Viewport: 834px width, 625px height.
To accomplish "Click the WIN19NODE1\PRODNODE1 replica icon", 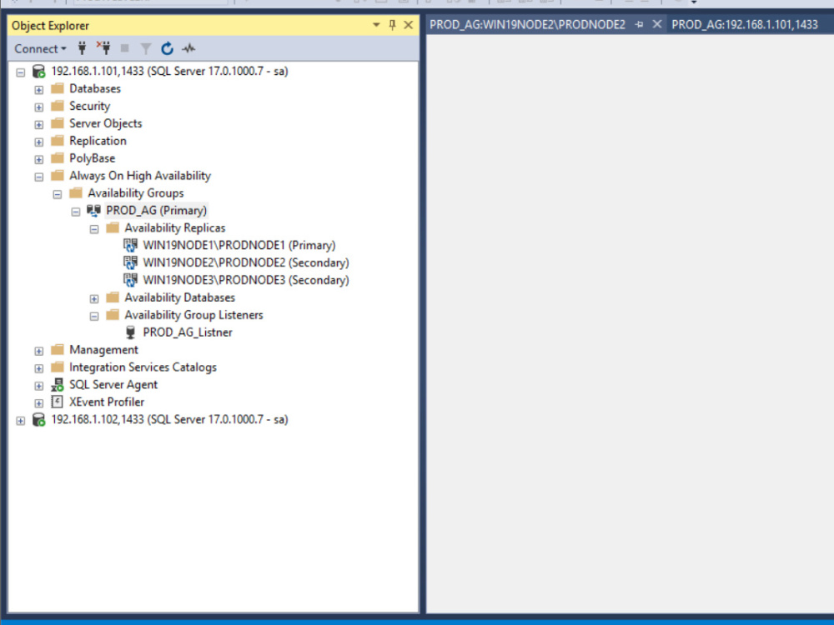I will pos(130,245).
